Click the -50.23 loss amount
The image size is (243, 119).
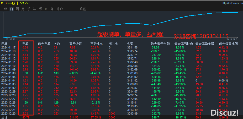73,73
